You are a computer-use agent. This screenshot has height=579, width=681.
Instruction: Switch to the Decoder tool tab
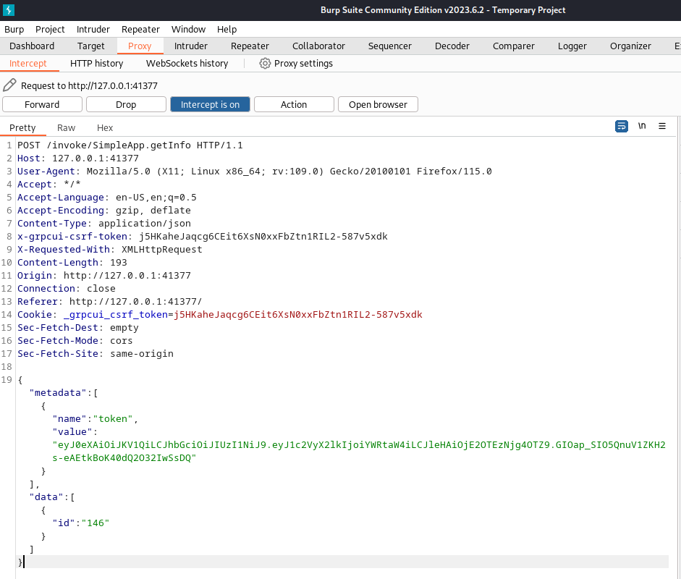[452, 46]
